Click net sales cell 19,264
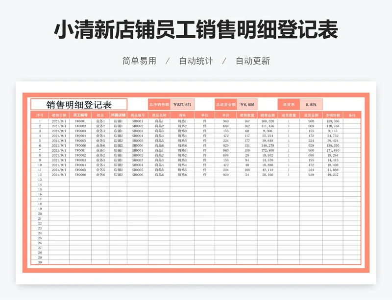The height and width of the screenshot is (300, 392). pos(333,155)
